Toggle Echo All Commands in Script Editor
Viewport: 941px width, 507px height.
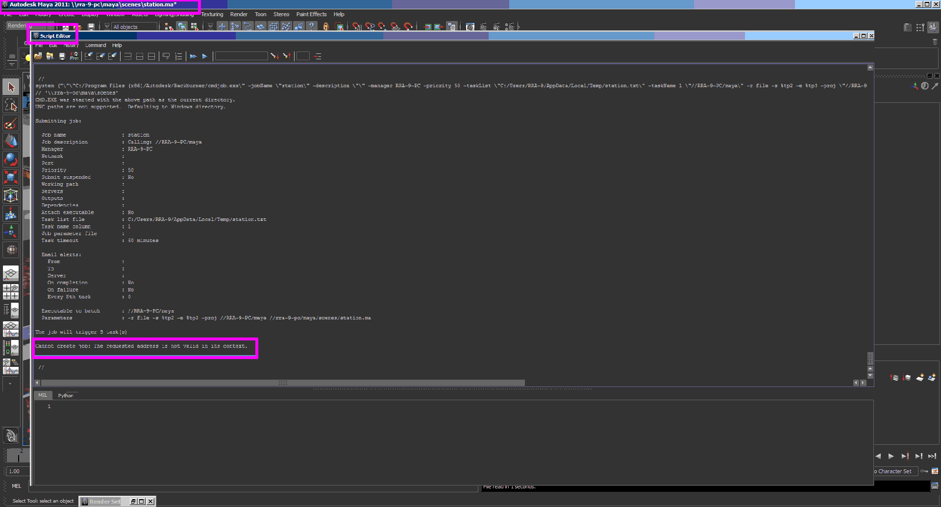click(x=166, y=56)
